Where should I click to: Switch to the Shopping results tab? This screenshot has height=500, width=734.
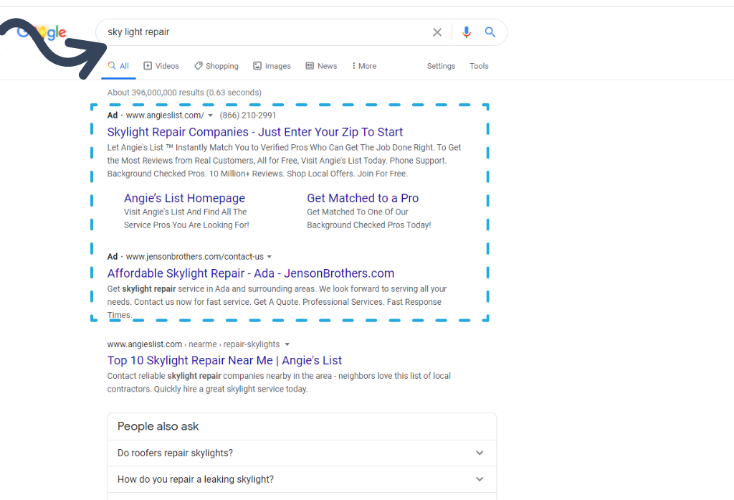point(216,66)
